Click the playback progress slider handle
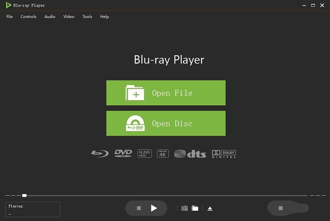 click(x=24, y=195)
